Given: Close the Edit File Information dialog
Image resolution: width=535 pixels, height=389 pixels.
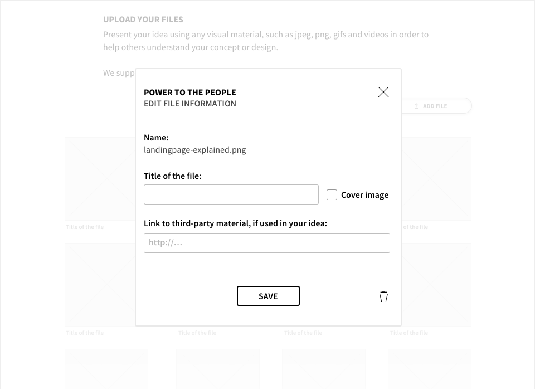Looking at the screenshot, I should pyautogui.click(x=383, y=92).
